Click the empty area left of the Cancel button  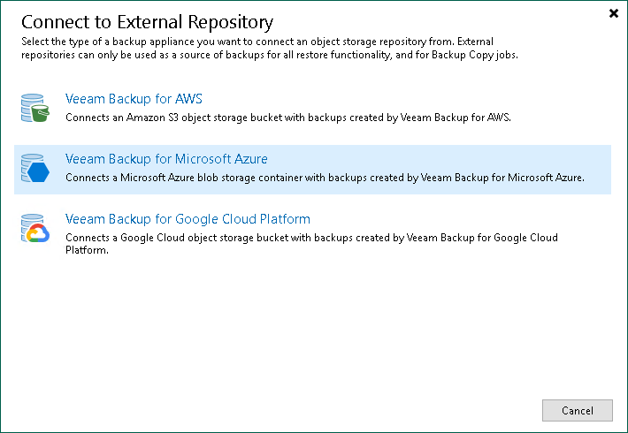398,410
